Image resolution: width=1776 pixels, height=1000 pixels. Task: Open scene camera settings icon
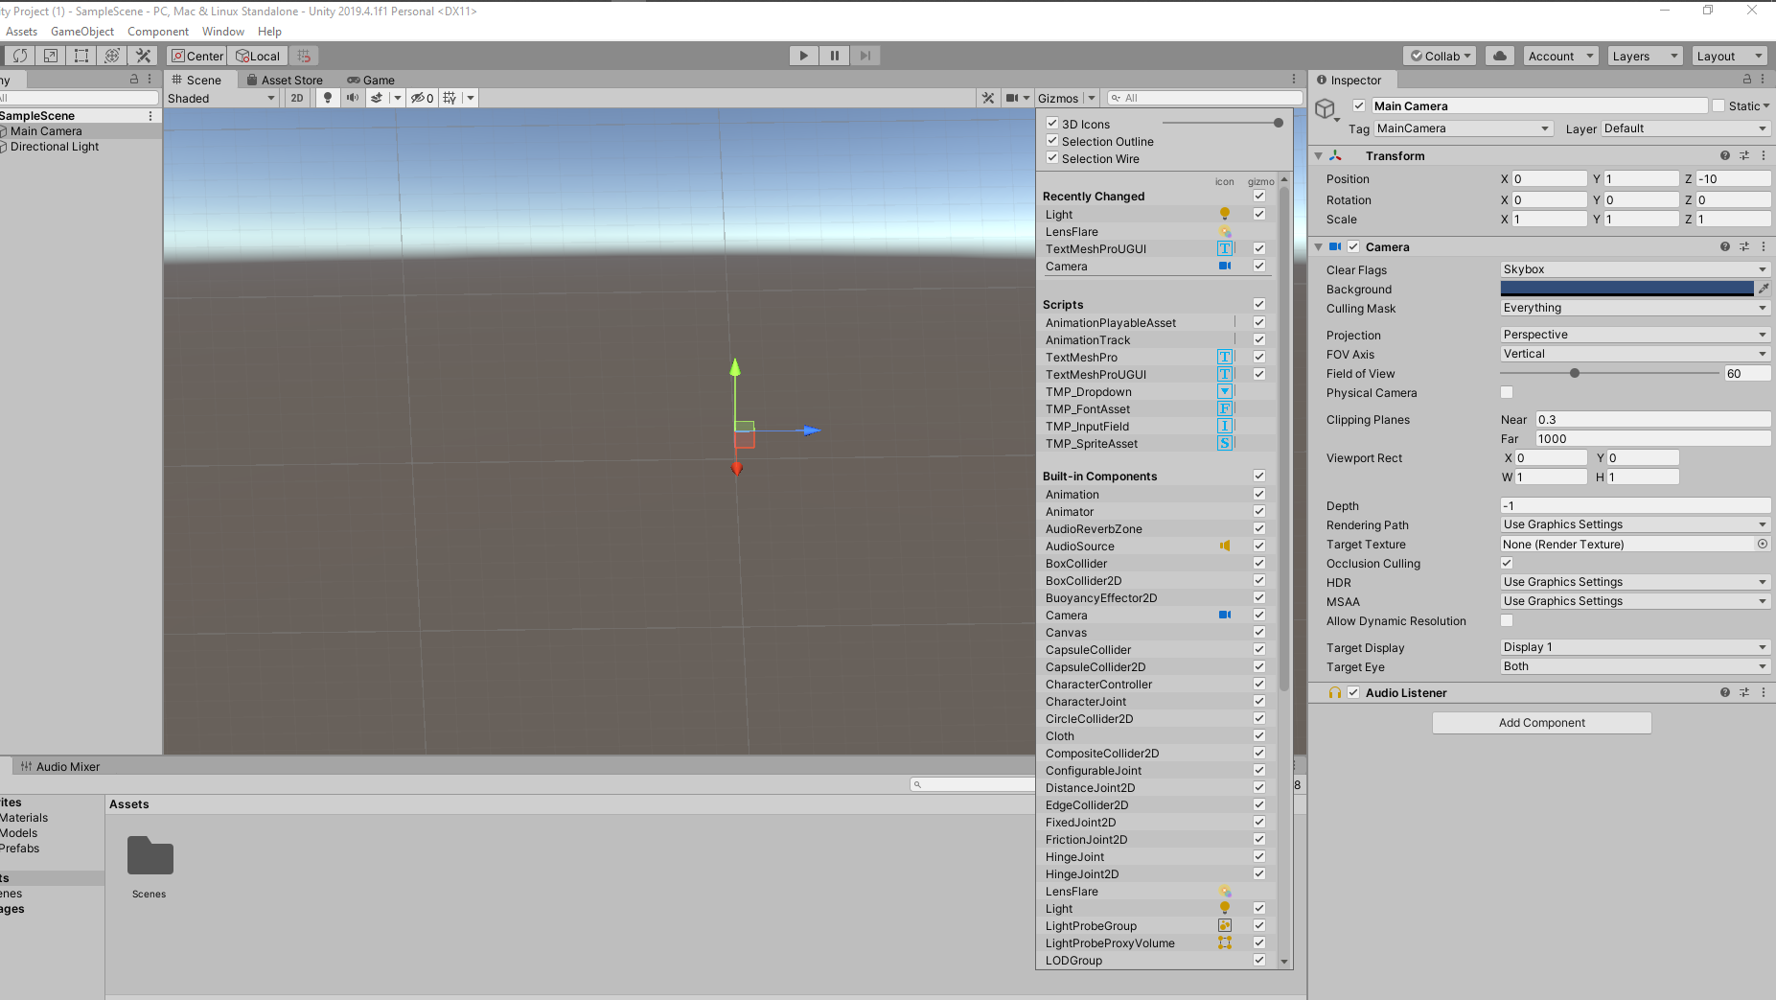pos(1012,98)
